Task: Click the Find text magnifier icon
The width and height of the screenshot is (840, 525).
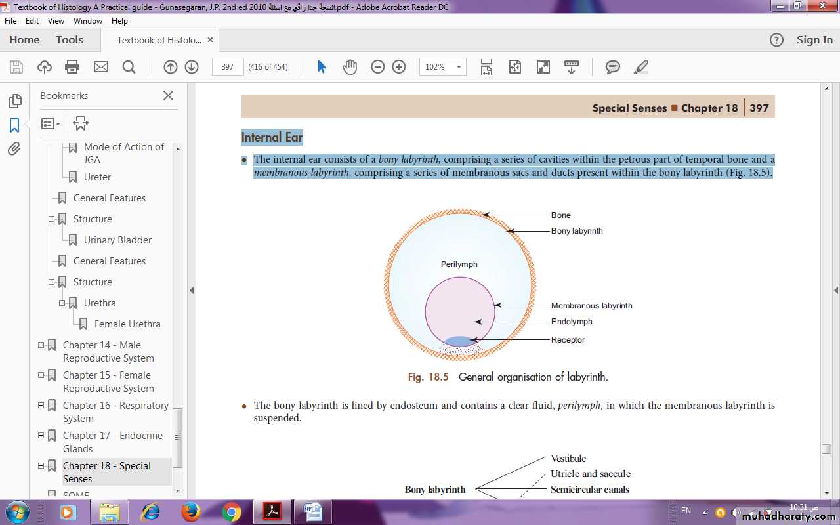Action: pos(129,66)
